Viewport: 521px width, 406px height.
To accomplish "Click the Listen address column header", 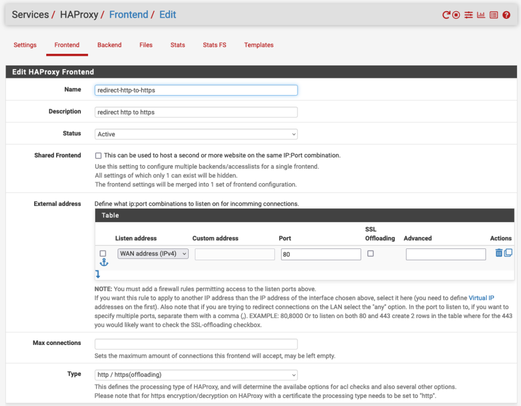I will 136,238.
